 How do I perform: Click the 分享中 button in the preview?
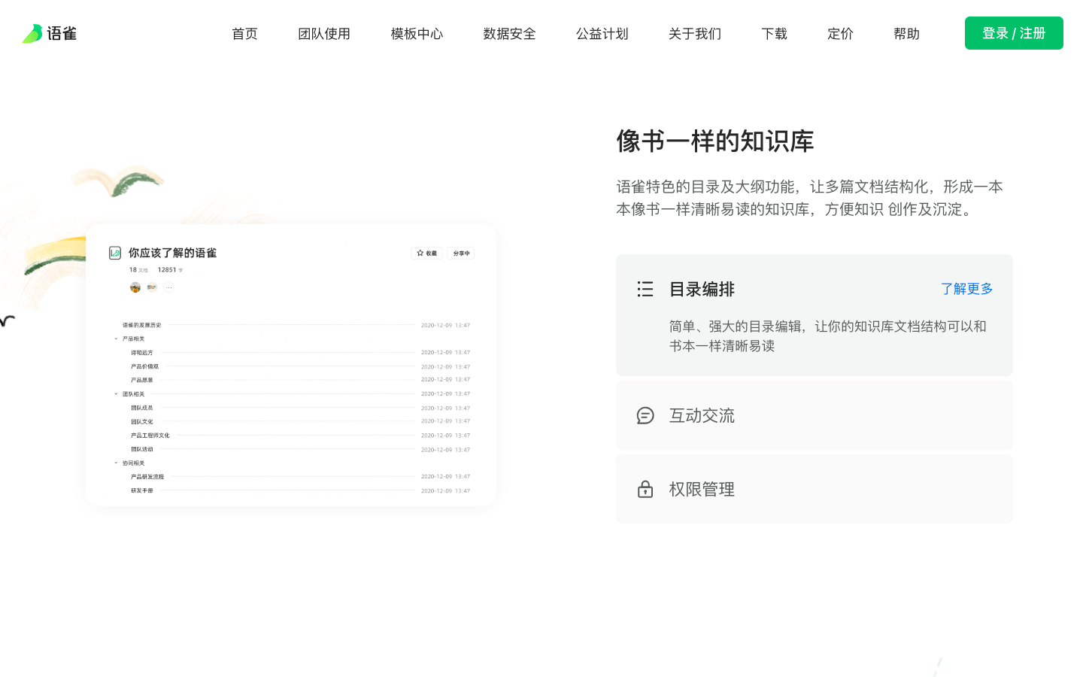(x=461, y=253)
